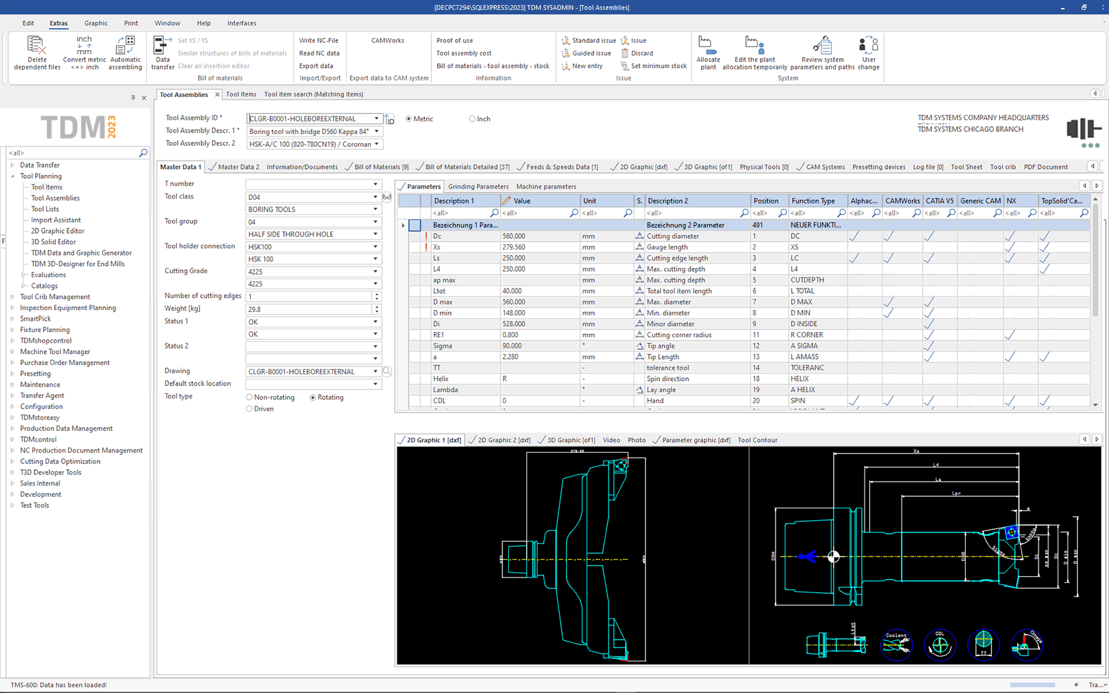Viewport: 1109px width, 693px height.
Task: Switch to the Master Data 2 tab
Action: click(238, 168)
